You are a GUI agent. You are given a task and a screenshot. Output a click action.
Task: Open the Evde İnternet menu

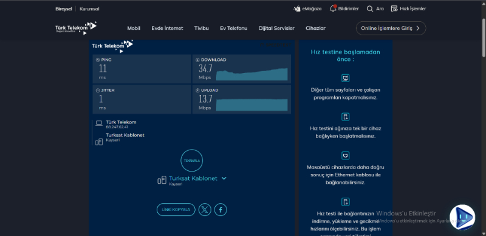(168, 28)
